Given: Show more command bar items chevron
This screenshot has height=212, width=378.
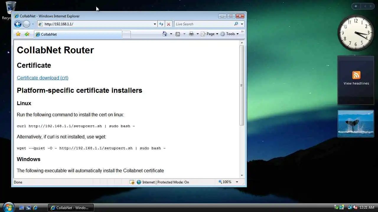Looking at the screenshot, I should tap(242, 32).
